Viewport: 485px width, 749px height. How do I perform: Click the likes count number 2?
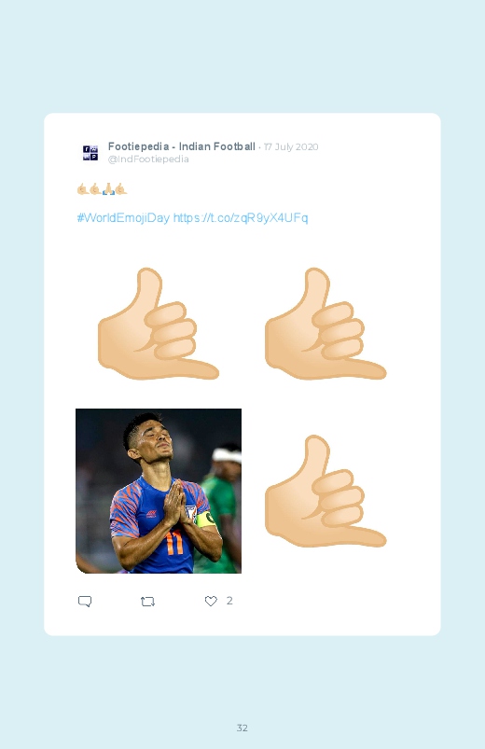(229, 601)
